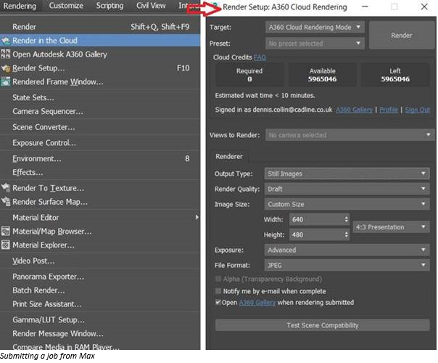Image resolution: width=438 pixels, height=363 pixels.
Task: Click Test Scene Compatibility button
Action: coord(323,325)
